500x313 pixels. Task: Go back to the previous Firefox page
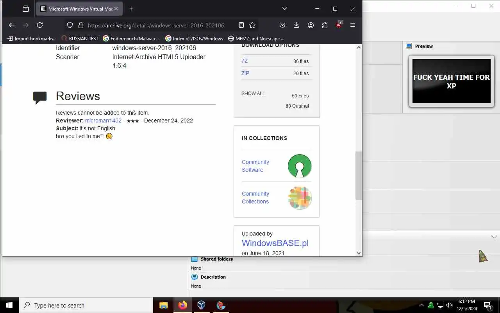pyautogui.click(x=12, y=25)
